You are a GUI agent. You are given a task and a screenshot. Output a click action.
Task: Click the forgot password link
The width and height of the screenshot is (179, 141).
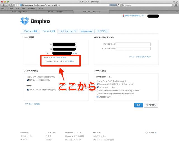coord(140,57)
